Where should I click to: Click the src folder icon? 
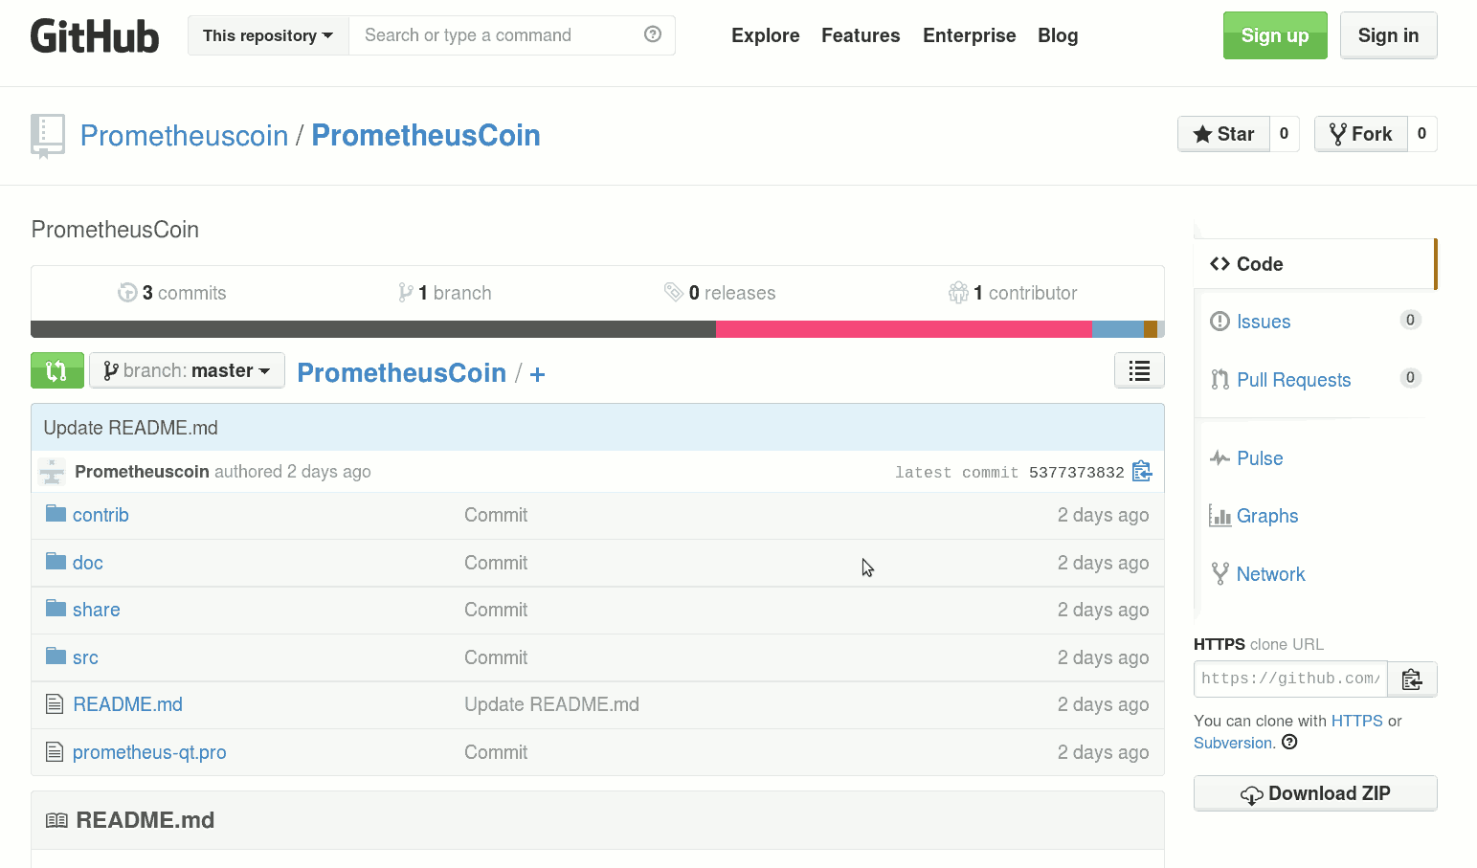(56, 657)
